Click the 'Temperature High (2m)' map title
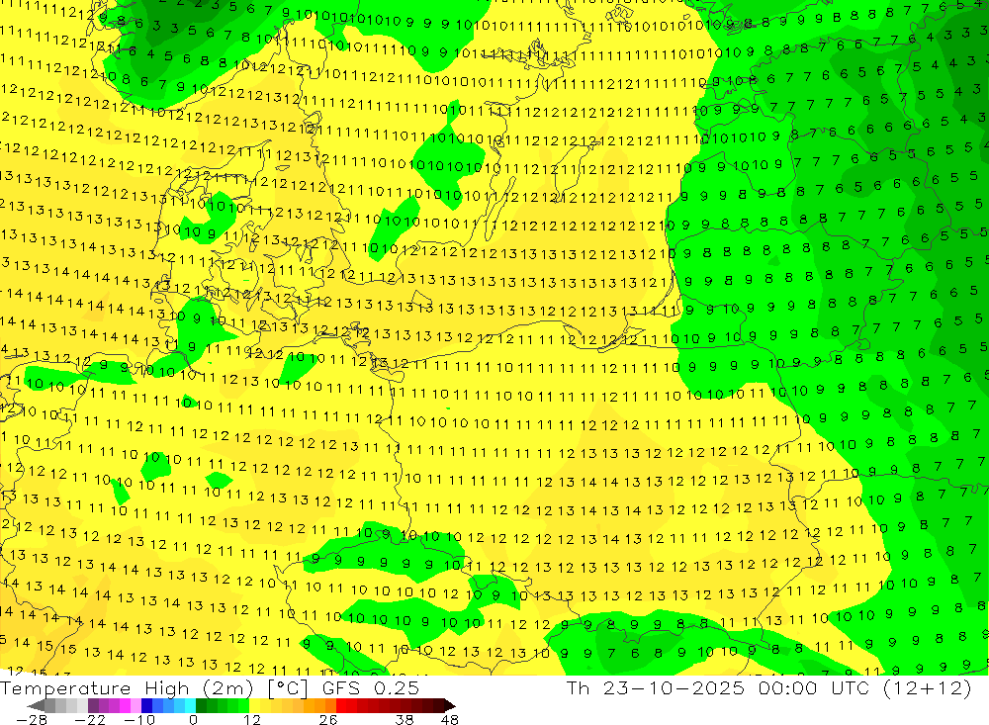The width and height of the screenshot is (989, 725). [x=127, y=688]
